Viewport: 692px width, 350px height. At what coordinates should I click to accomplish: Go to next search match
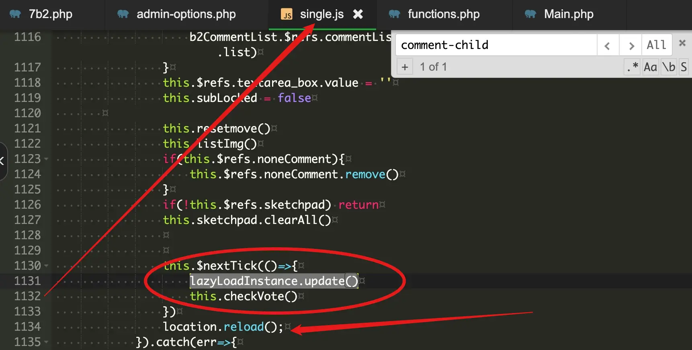pos(631,45)
